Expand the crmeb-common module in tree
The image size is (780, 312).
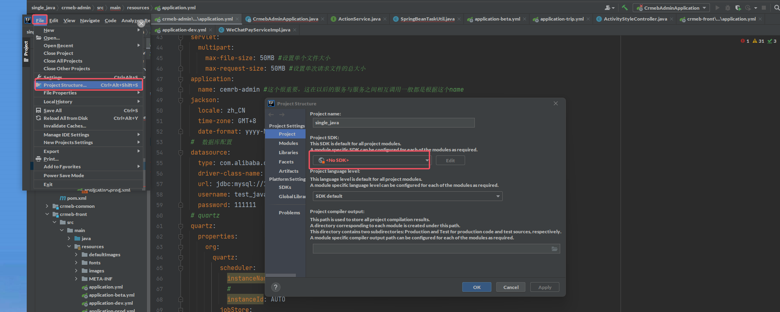pyautogui.click(x=47, y=206)
